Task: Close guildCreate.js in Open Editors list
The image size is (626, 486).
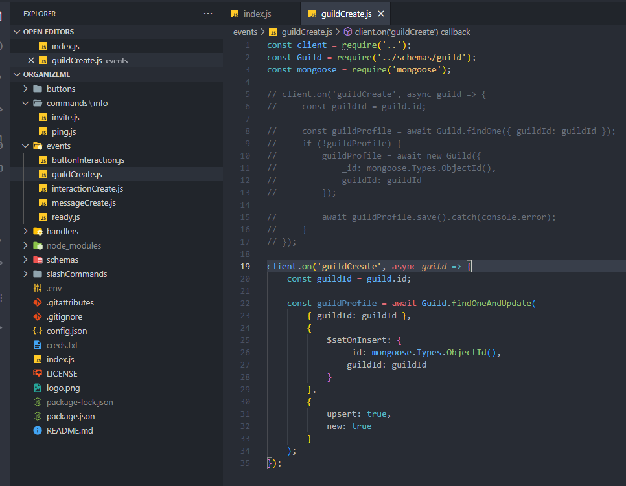Action: point(30,61)
